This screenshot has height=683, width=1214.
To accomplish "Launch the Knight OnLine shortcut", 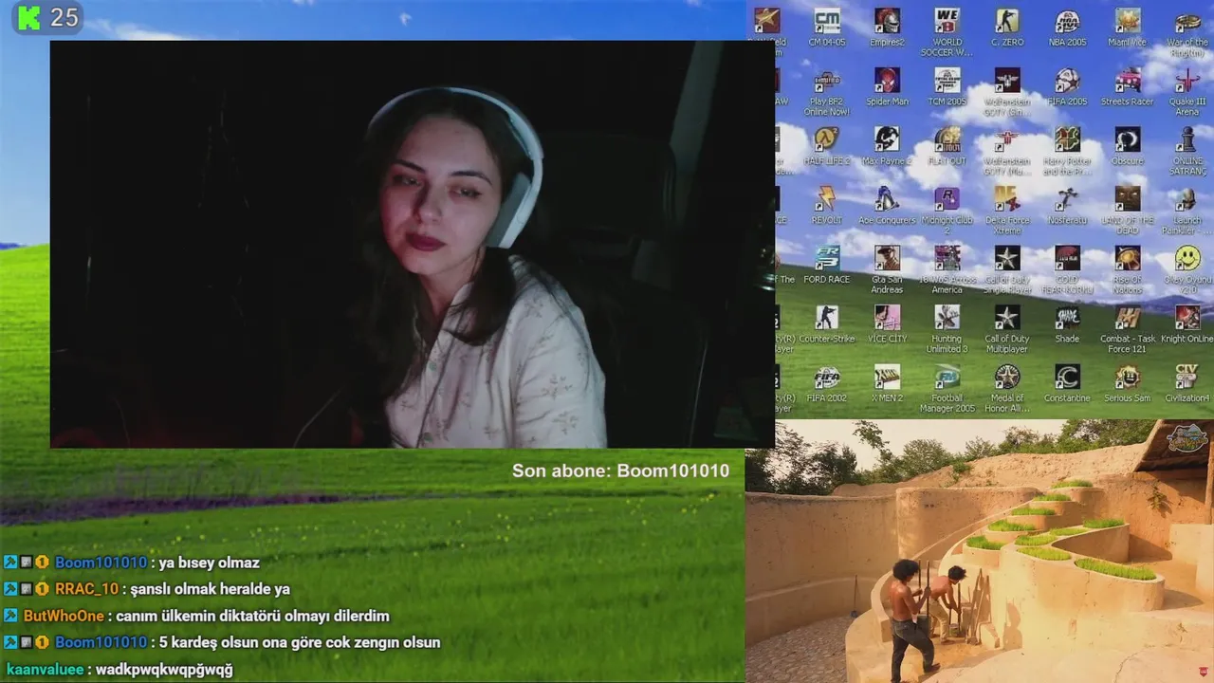I will click(1186, 324).
